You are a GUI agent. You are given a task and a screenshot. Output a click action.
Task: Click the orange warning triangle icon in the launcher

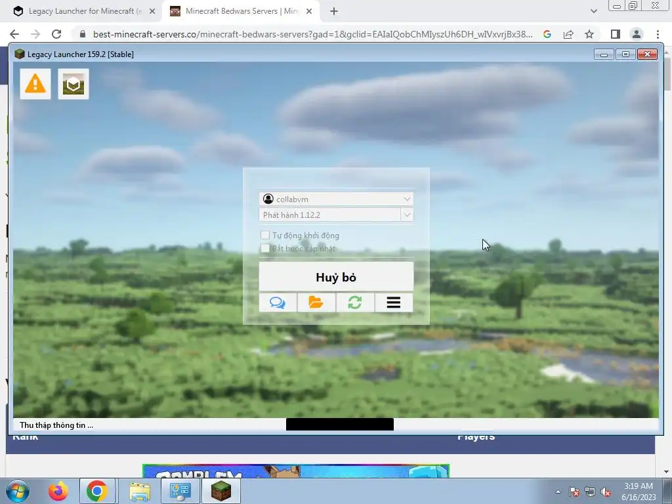coord(35,84)
